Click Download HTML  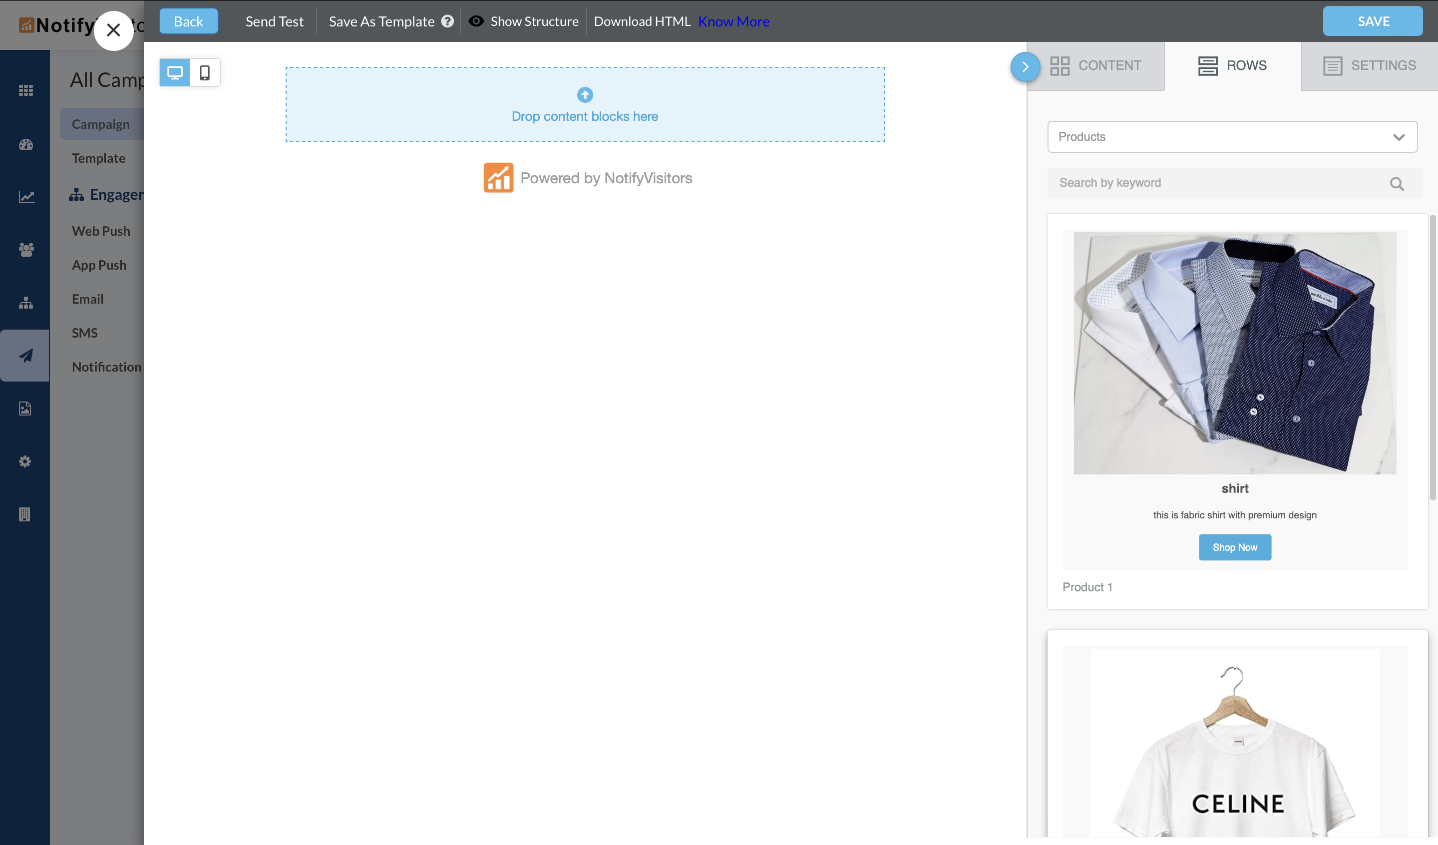coord(642,21)
